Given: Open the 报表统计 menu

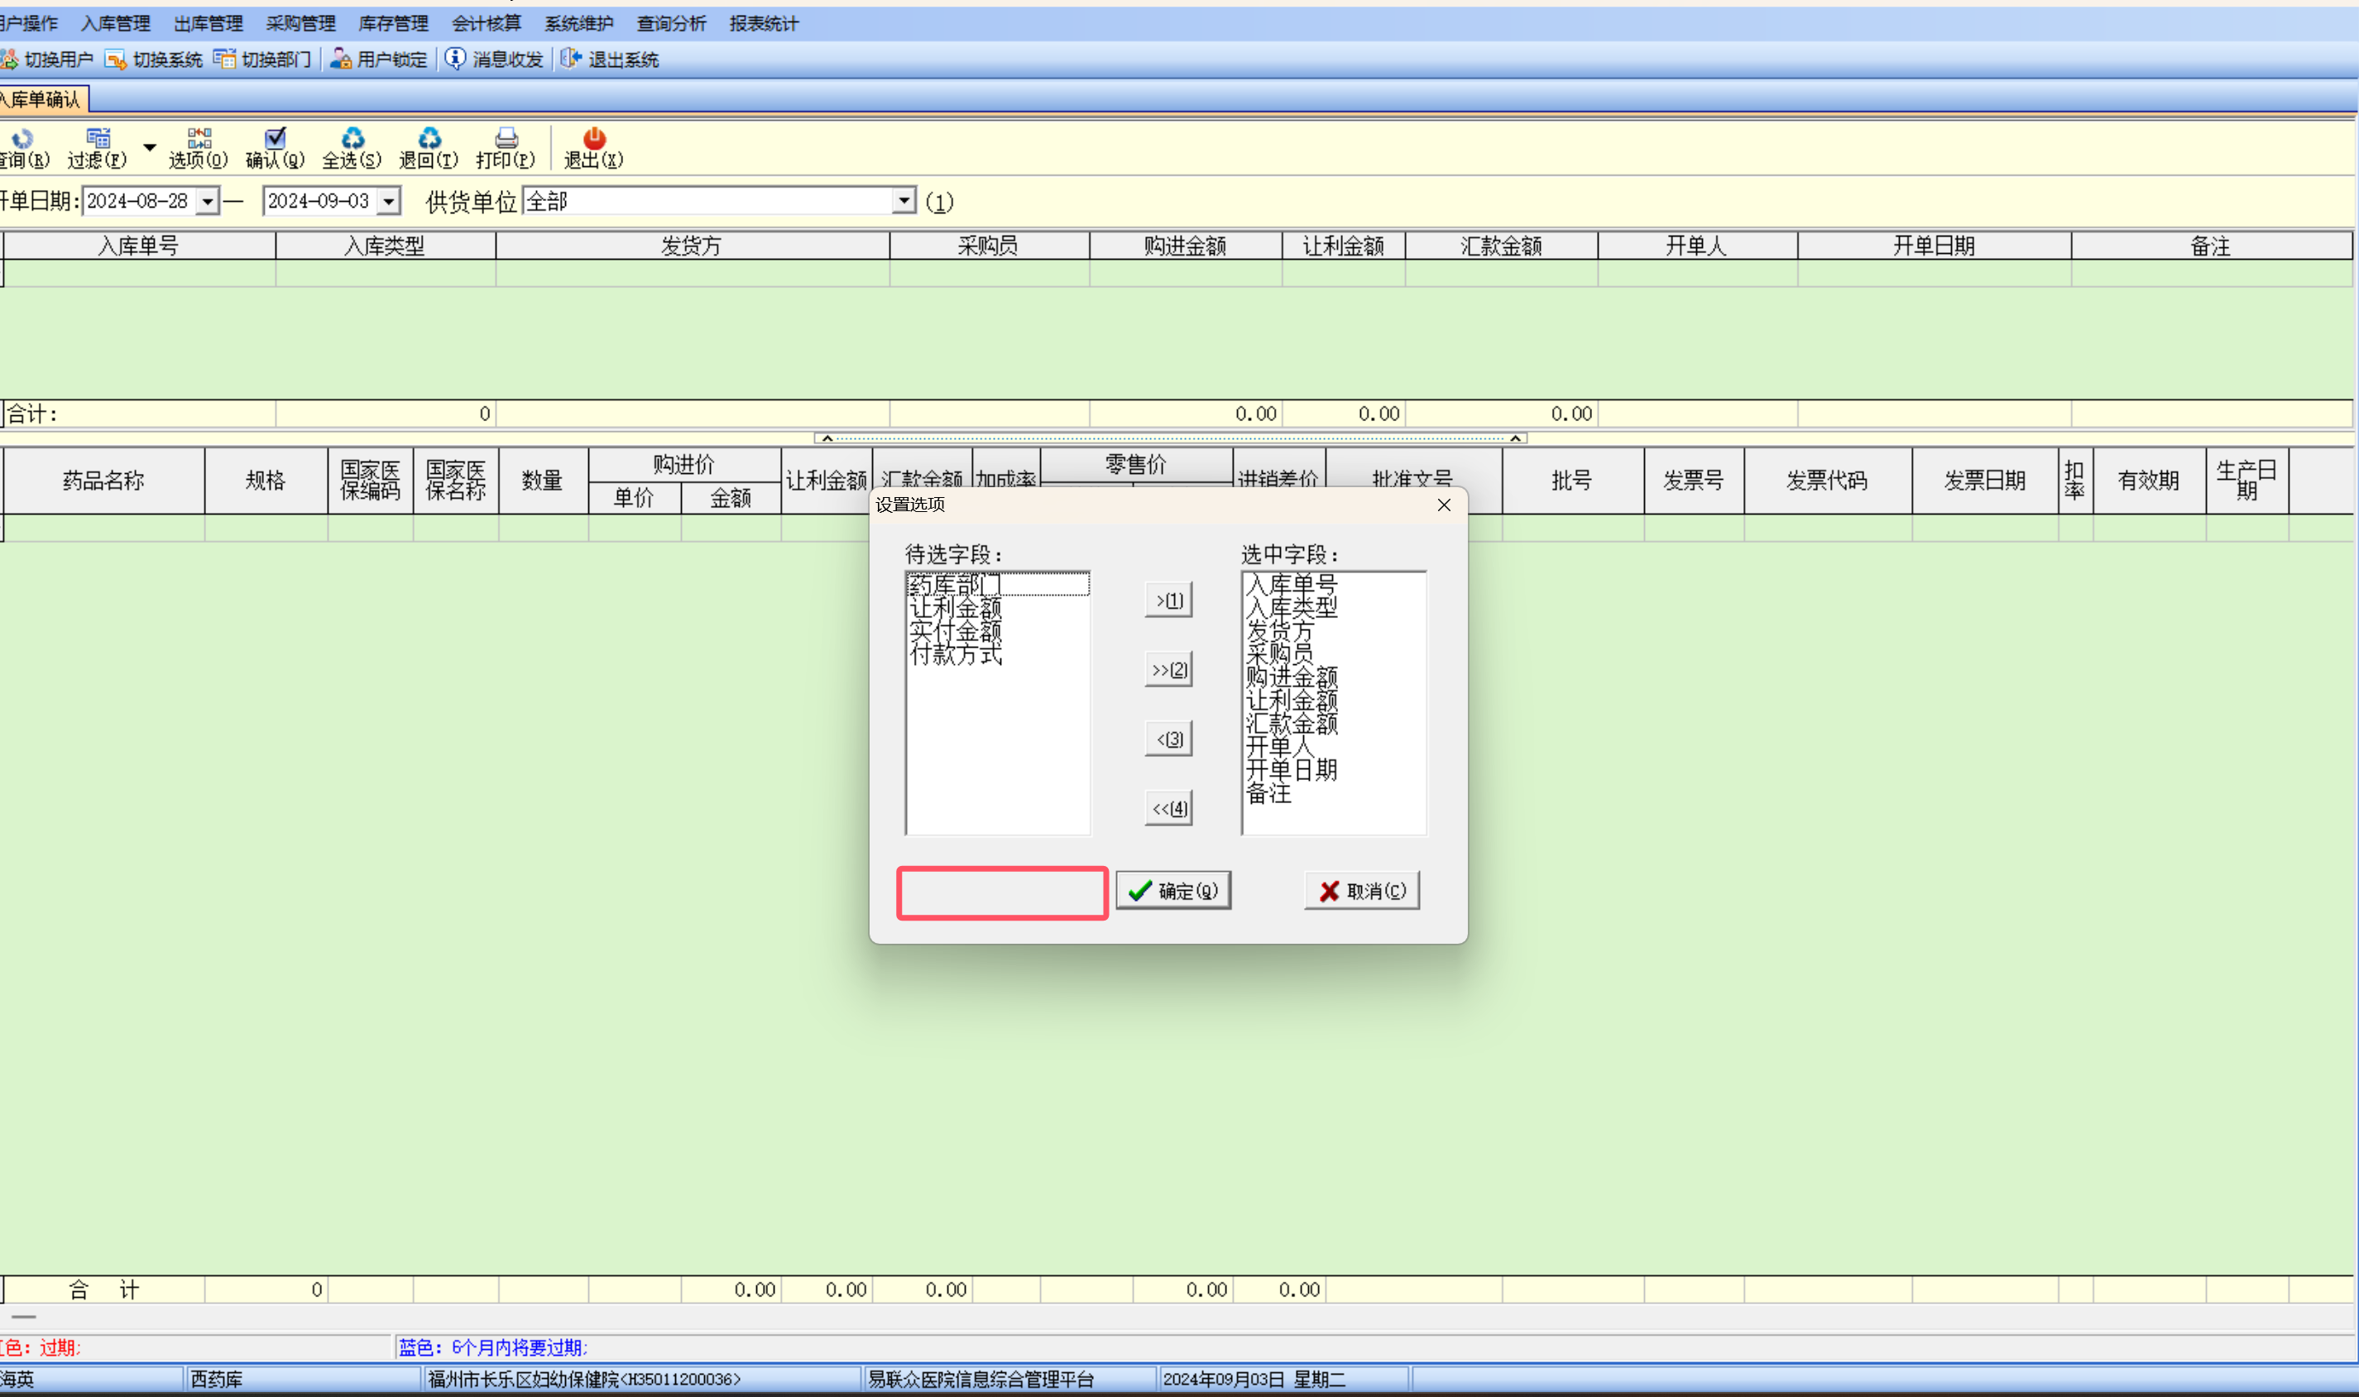Looking at the screenshot, I should (x=763, y=23).
